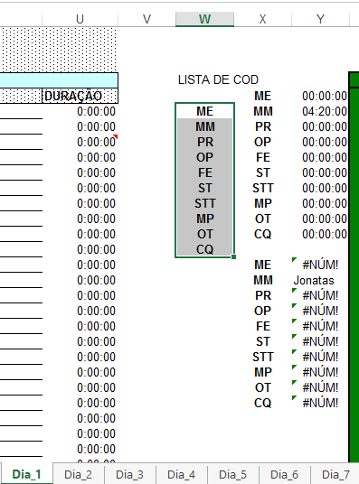
Task: Click the 00:00:00 value beside upper CQ
Action: click(320, 234)
